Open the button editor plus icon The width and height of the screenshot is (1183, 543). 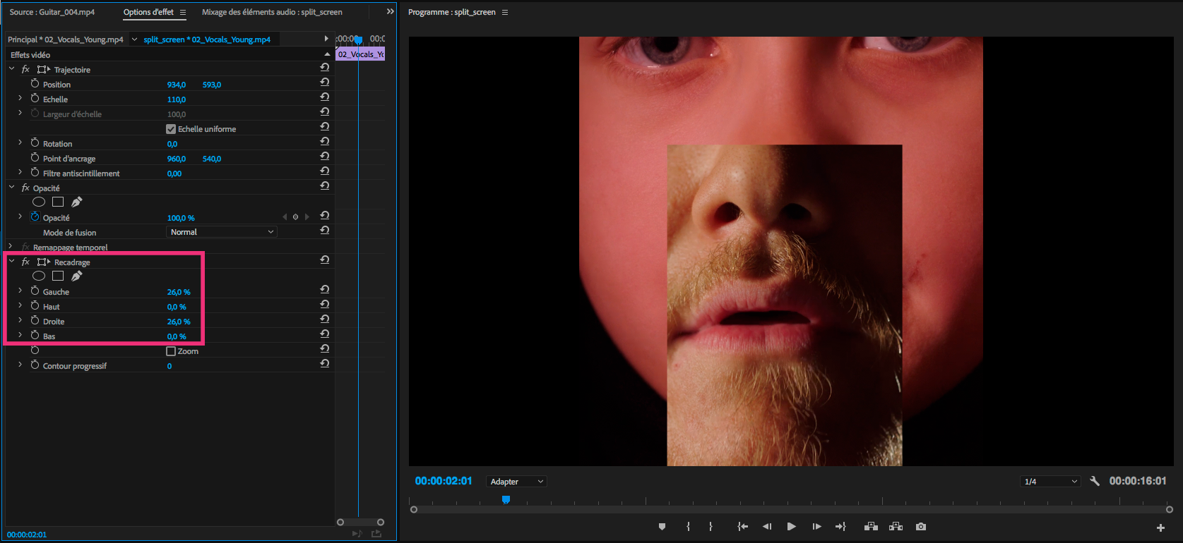[x=1160, y=527]
